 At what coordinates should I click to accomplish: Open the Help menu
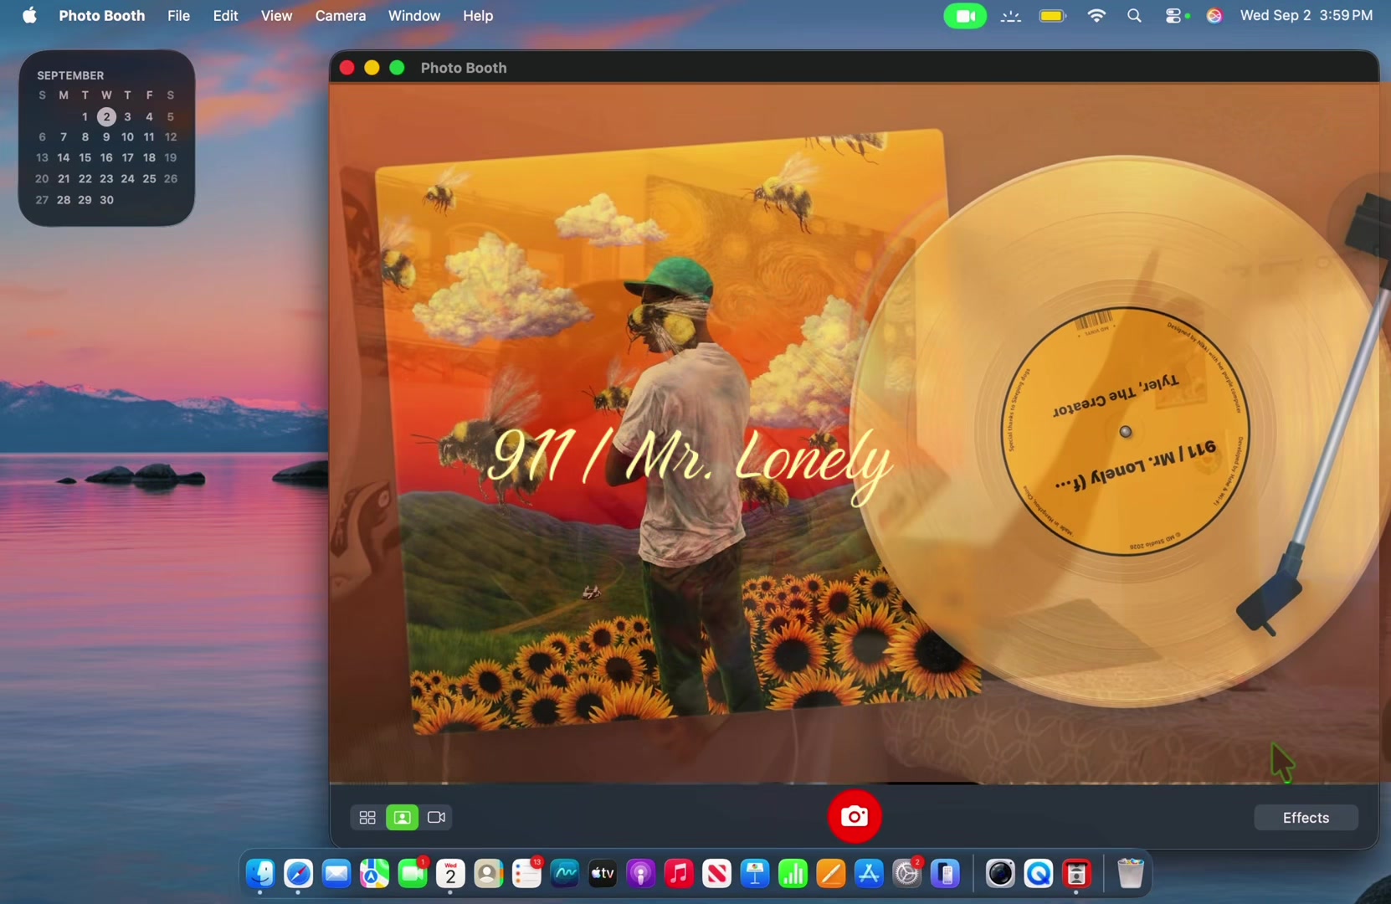(x=478, y=16)
